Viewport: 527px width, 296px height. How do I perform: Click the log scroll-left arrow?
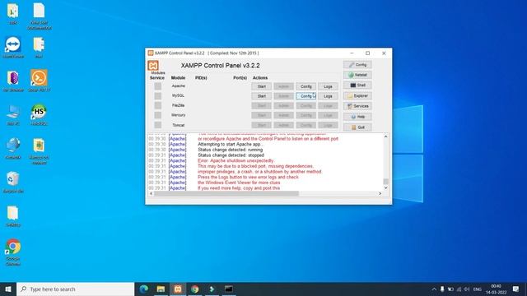[151, 193]
